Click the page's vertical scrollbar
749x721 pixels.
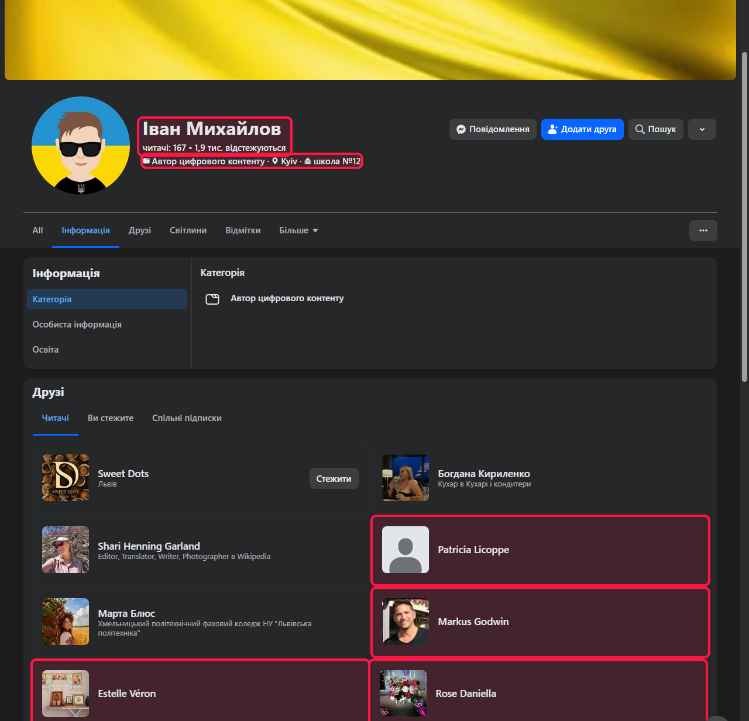pos(745,216)
